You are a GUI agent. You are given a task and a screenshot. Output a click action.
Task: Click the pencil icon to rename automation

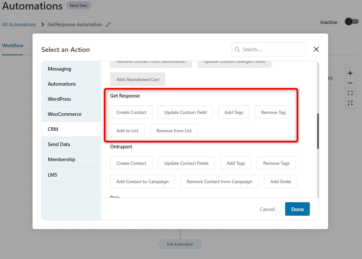coord(108,24)
